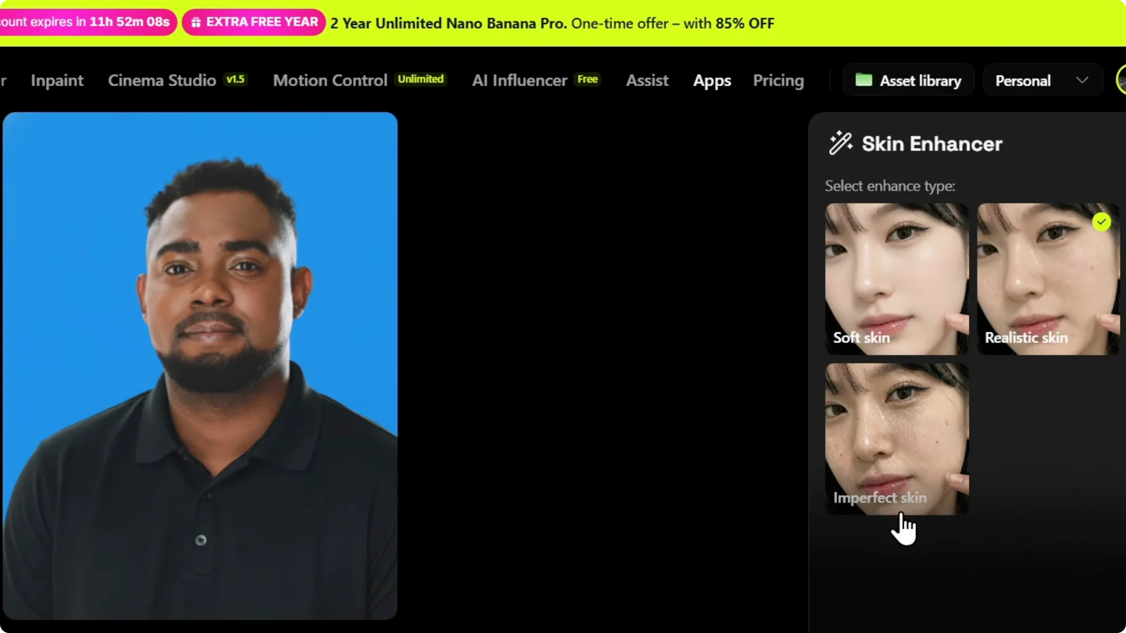1126x633 pixels.
Task: Click the Skin Enhancer magic wand icon
Action: pyautogui.click(x=840, y=142)
